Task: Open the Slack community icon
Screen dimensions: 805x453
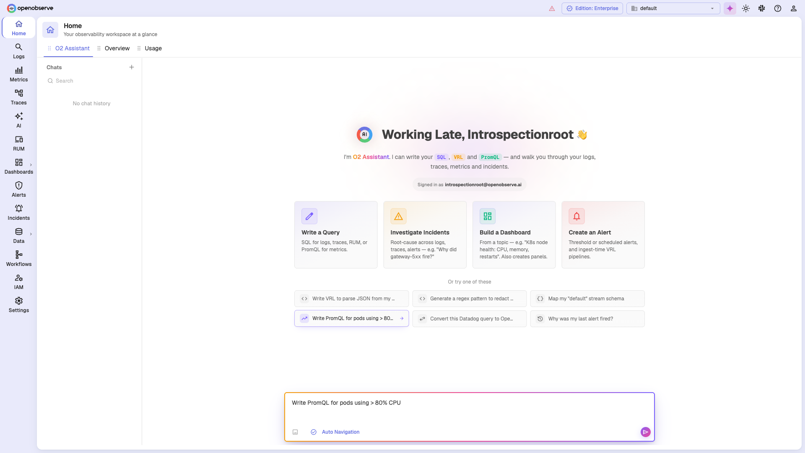Action: tap(761, 8)
